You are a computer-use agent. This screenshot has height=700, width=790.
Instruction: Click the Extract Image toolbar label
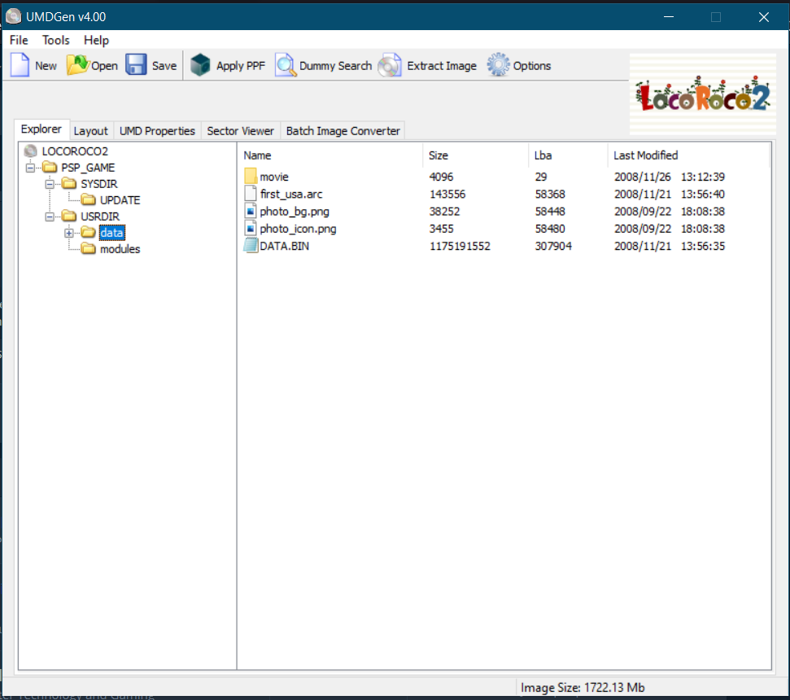[x=441, y=66]
